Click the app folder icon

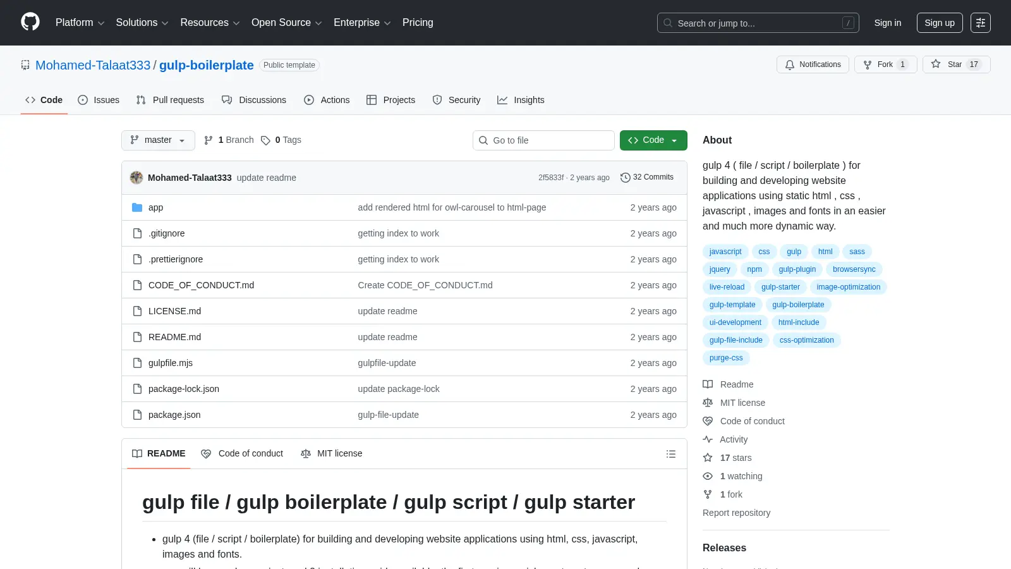point(137,207)
